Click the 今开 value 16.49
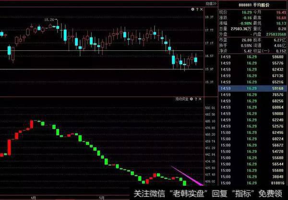The width and height of the screenshot is (288, 200). point(281,12)
